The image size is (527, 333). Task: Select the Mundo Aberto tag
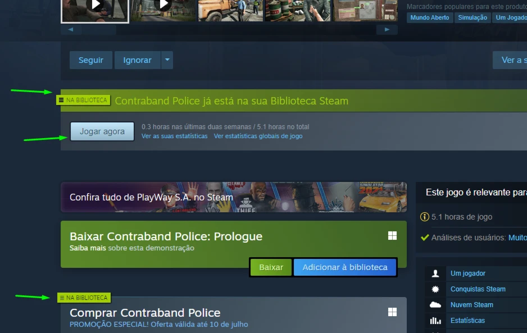430,17
